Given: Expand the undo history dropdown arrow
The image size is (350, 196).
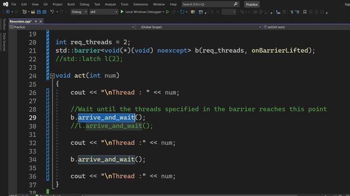Looking at the screenshot, I should [57, 12].
